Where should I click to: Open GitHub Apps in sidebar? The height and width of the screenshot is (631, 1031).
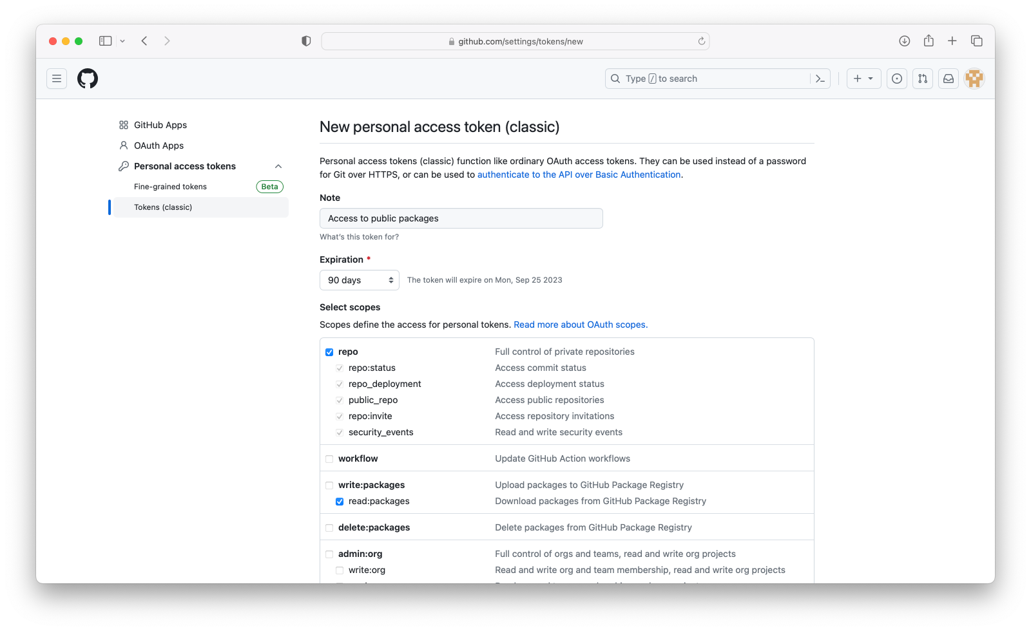tap(160, 125)
